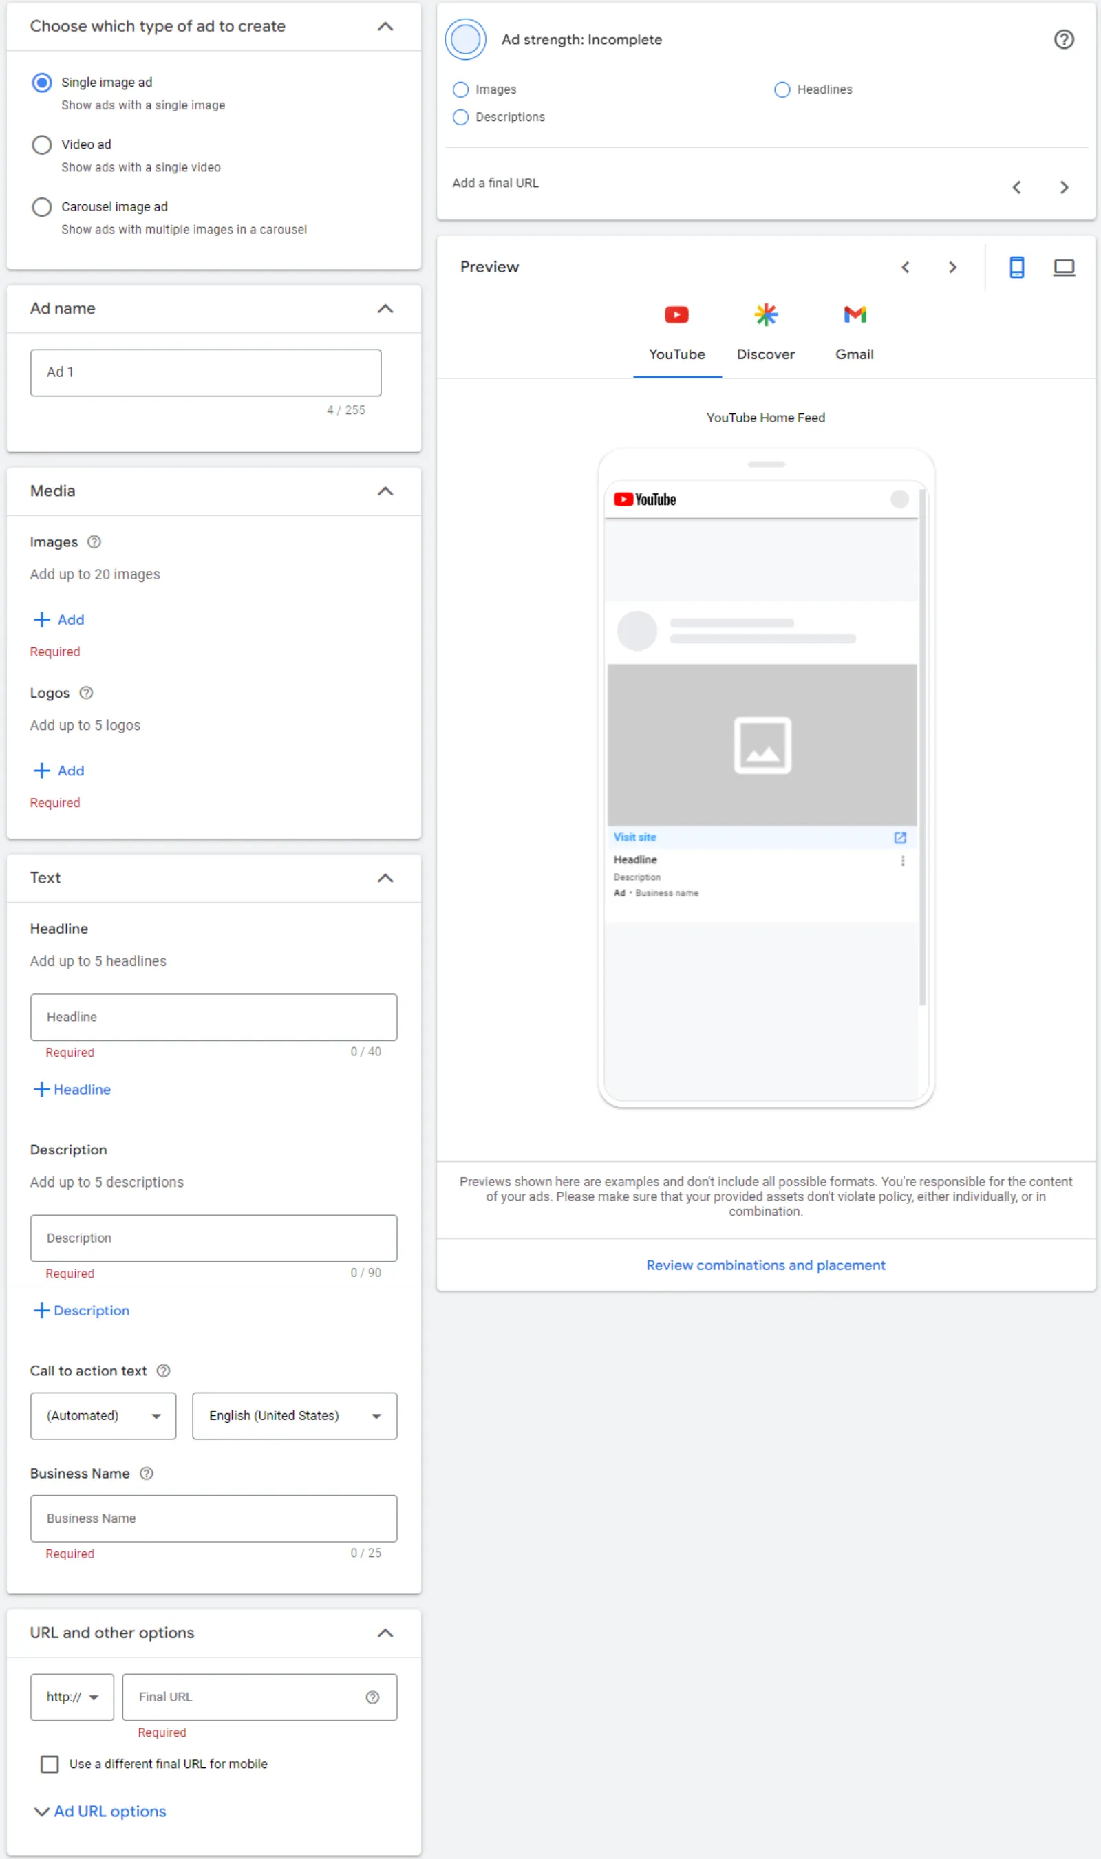Collapse the Ad name section
1101x1859 pixels.
385,309
